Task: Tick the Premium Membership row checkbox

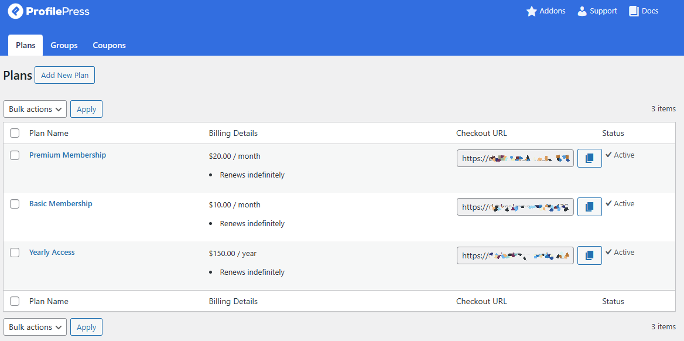Action: pos(15,155)
